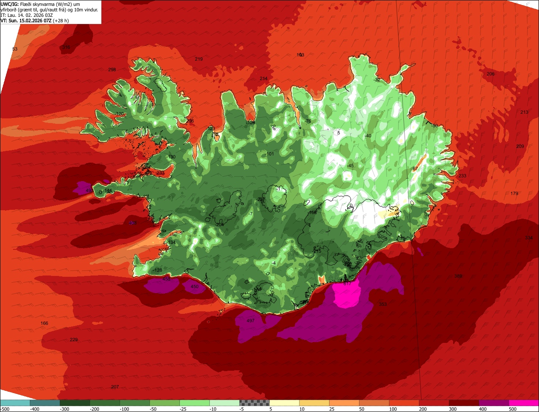Click the map value 450 in the purple patch
Viewport: 539px width, 412px height.
click(194, 286)
